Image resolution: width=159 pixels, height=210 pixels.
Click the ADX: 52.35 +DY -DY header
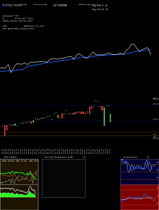coord(20,161)
